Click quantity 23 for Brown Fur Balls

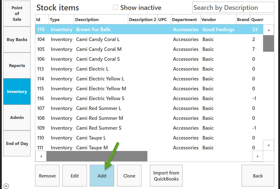255,29
